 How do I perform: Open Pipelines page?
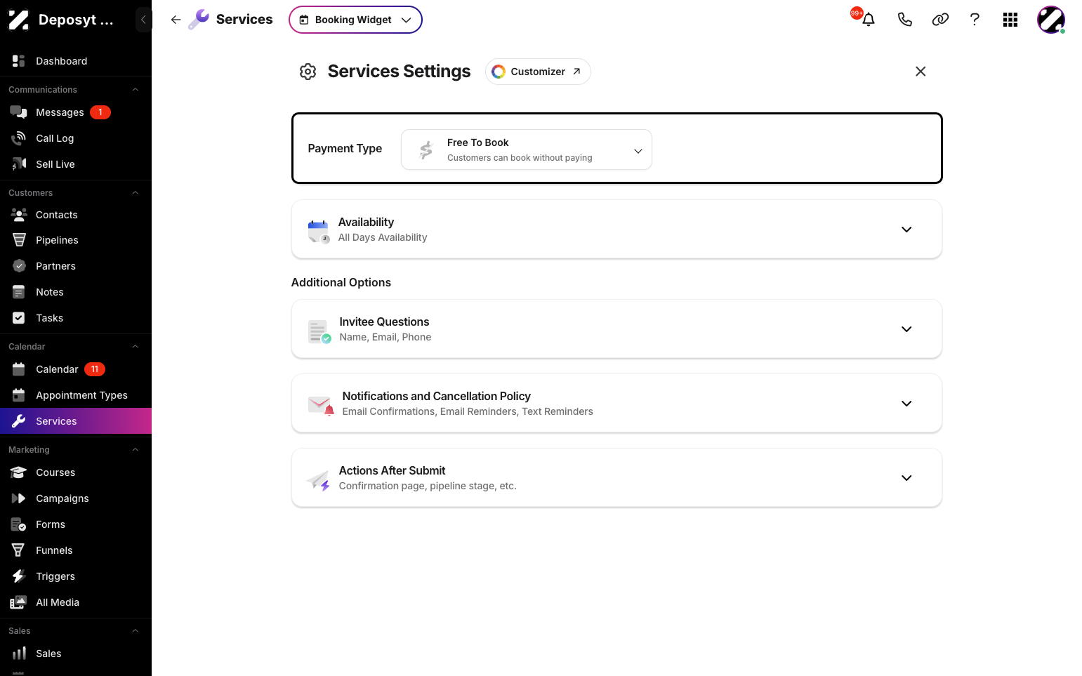point(76,240)
